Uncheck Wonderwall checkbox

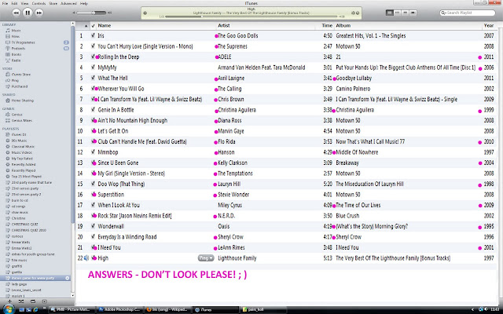point(93,226)
